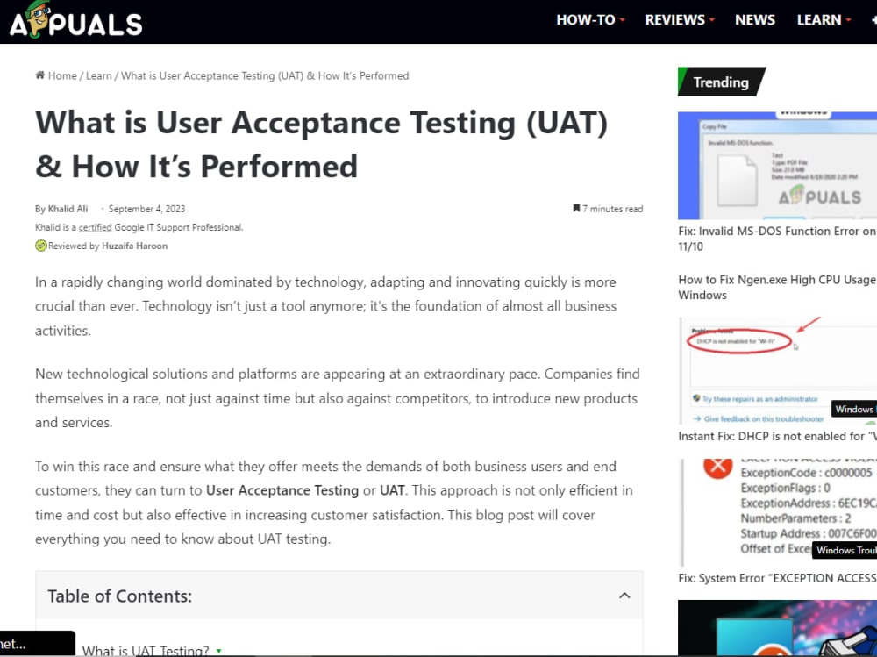Open Instant Fix: DHCP is not enabled article
Image resolution: width=877 pixels, height=657 pixels.
pyautogui.click(x=777, y=437)
